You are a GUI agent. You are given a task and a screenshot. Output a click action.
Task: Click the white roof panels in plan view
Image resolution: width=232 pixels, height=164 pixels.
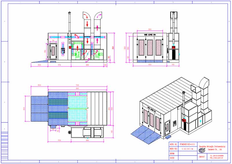click(x=97, y=109)
